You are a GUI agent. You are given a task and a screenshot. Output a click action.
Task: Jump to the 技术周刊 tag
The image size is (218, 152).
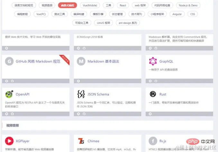137,14
